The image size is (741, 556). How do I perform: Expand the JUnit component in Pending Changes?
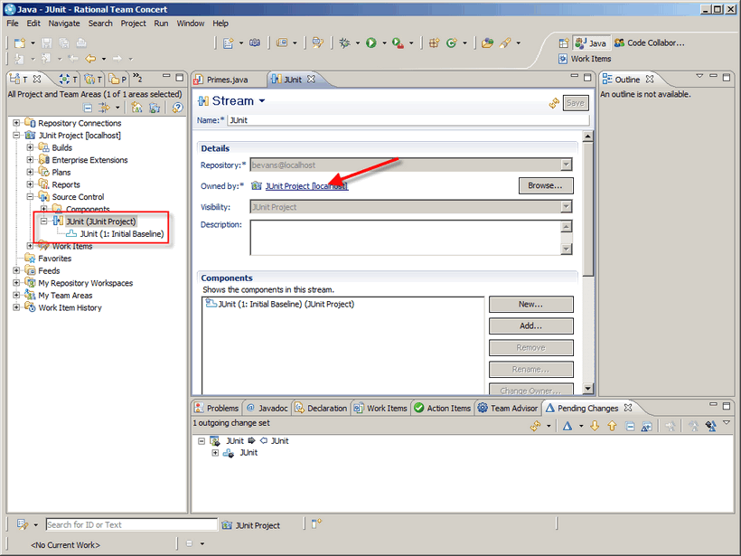tap(215, 453)
